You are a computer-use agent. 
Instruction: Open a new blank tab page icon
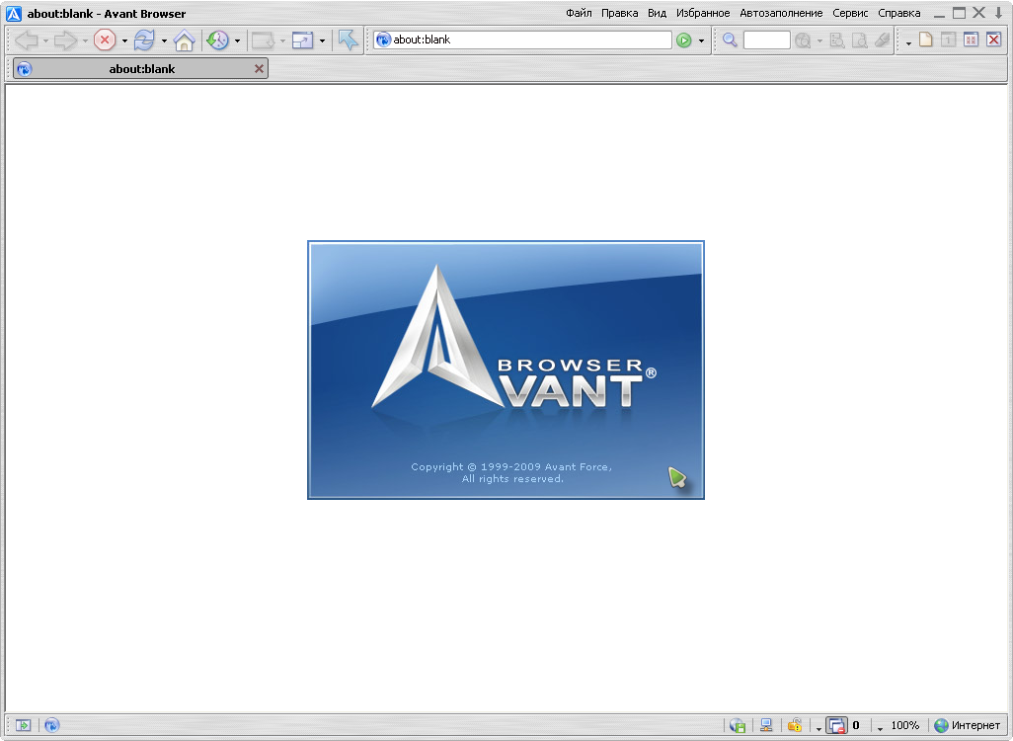(926, 40)
